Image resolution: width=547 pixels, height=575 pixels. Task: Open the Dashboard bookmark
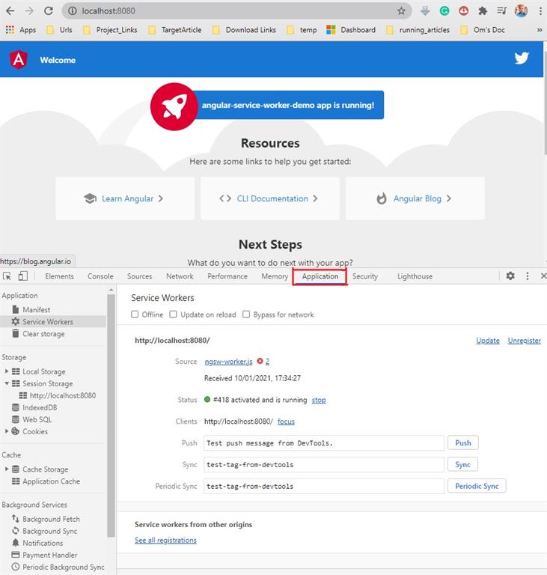[351, 30]
